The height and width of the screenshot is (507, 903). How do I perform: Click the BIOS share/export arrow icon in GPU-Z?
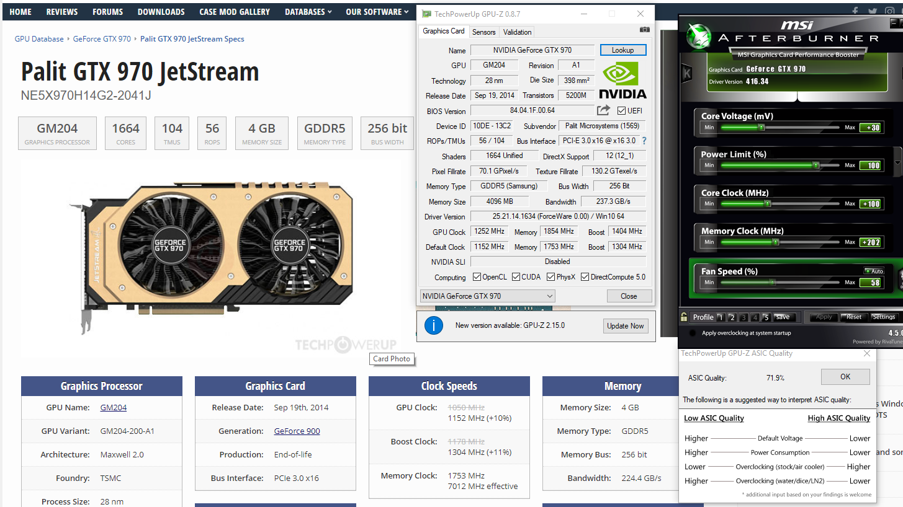pos(604,110)
